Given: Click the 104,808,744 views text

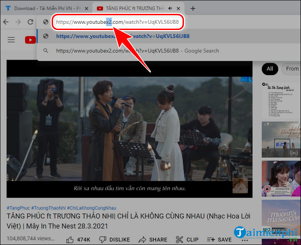Looking at the screenshot, I should point(31,238).
